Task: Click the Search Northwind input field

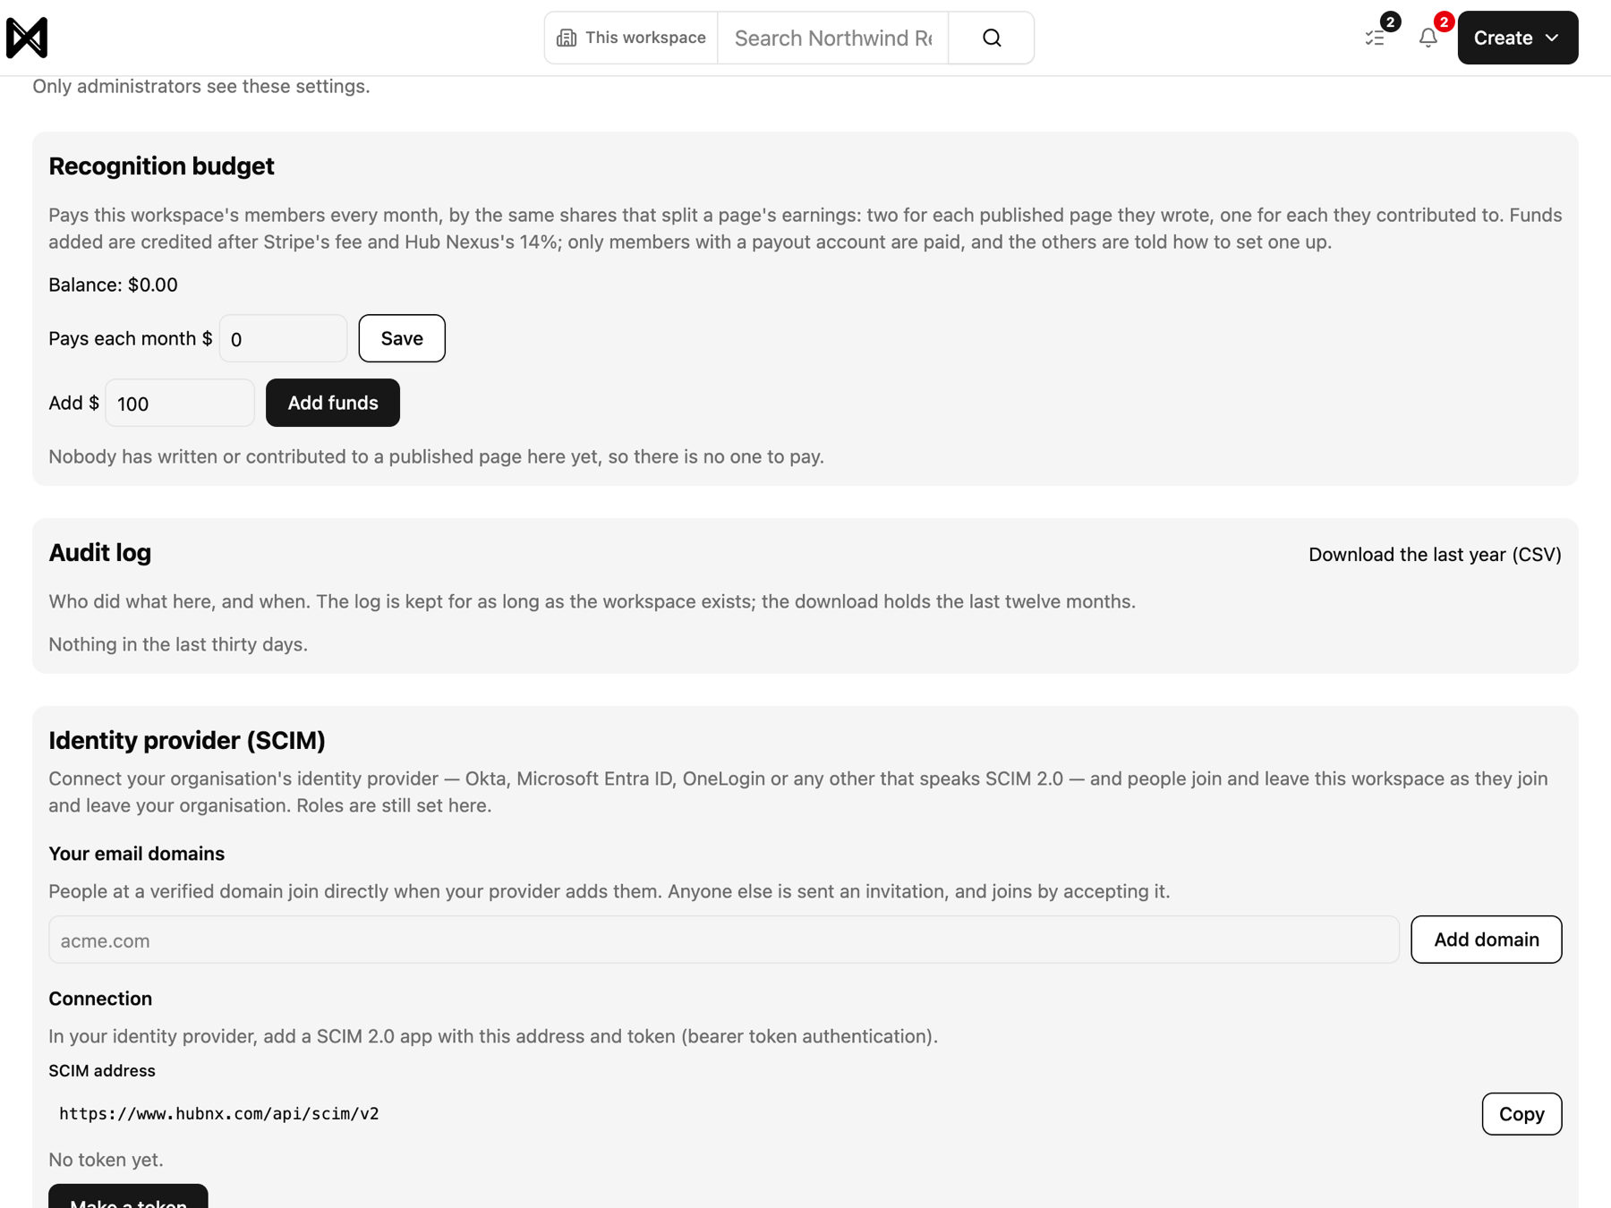Action: (x=832, y=38)
